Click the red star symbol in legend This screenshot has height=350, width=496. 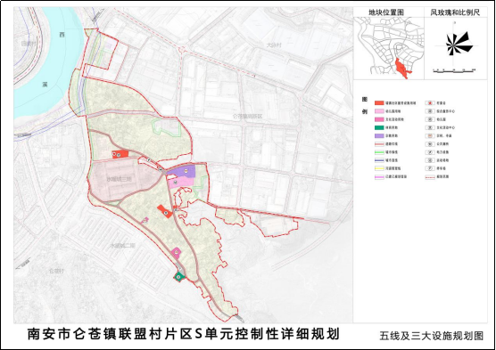pyautogui.click(x=430, y=103)
